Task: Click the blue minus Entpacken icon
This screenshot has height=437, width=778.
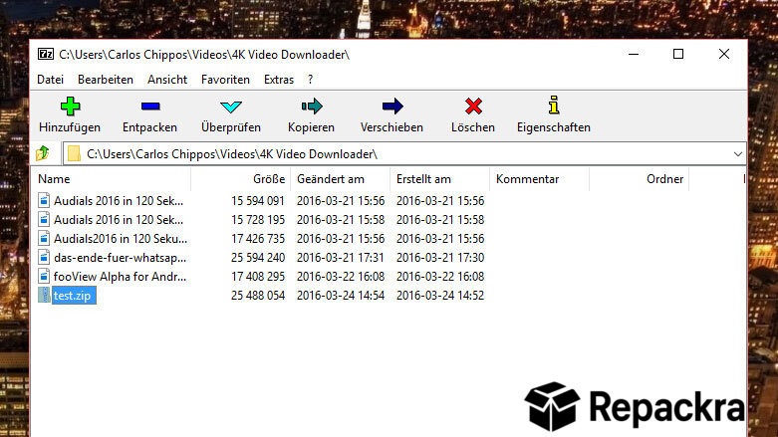Action: click(150, 107)
